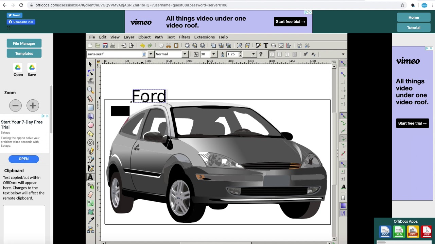Select the spiral tool
Viewport: 435px width, 244px height.
coord(90,143)
